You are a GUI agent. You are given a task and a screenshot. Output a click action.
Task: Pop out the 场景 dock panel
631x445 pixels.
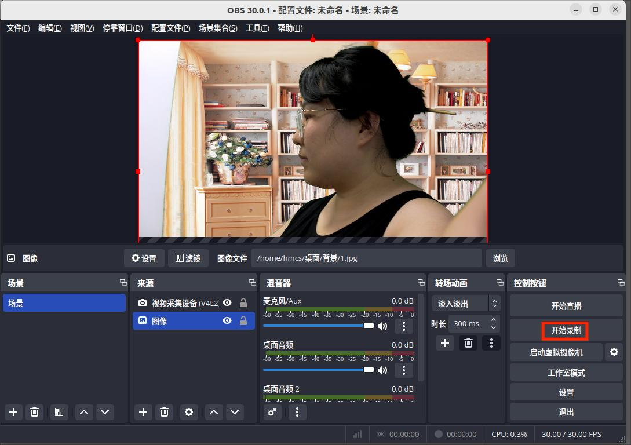(x=123, y=282)
